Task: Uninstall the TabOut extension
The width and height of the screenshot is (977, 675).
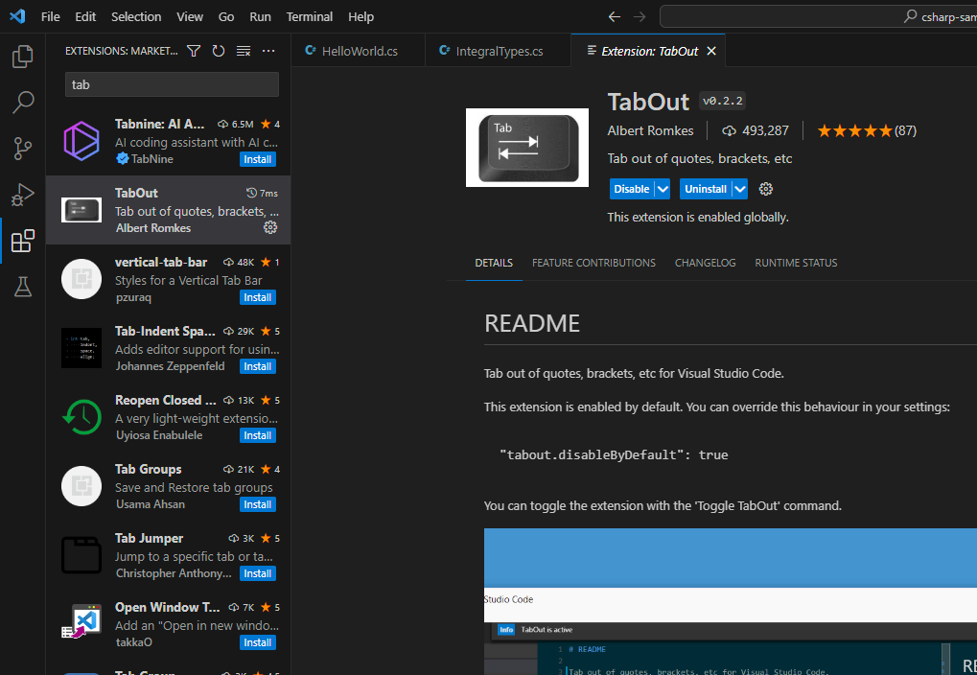Action: [706, 189]
